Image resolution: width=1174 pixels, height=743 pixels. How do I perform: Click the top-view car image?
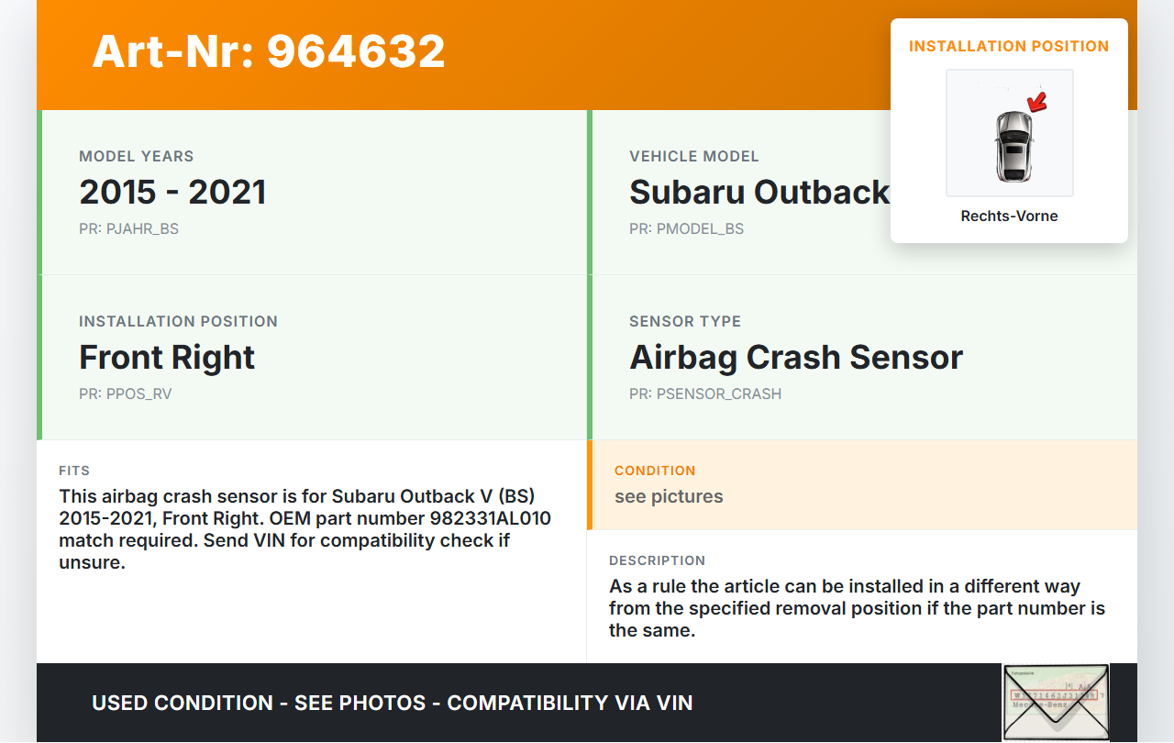1013,145
